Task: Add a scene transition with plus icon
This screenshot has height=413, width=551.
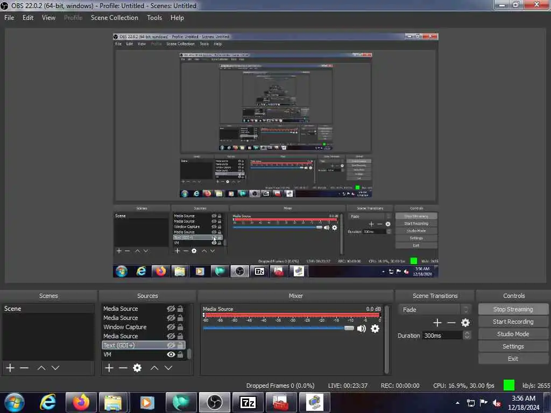Action: coord(437,323)
